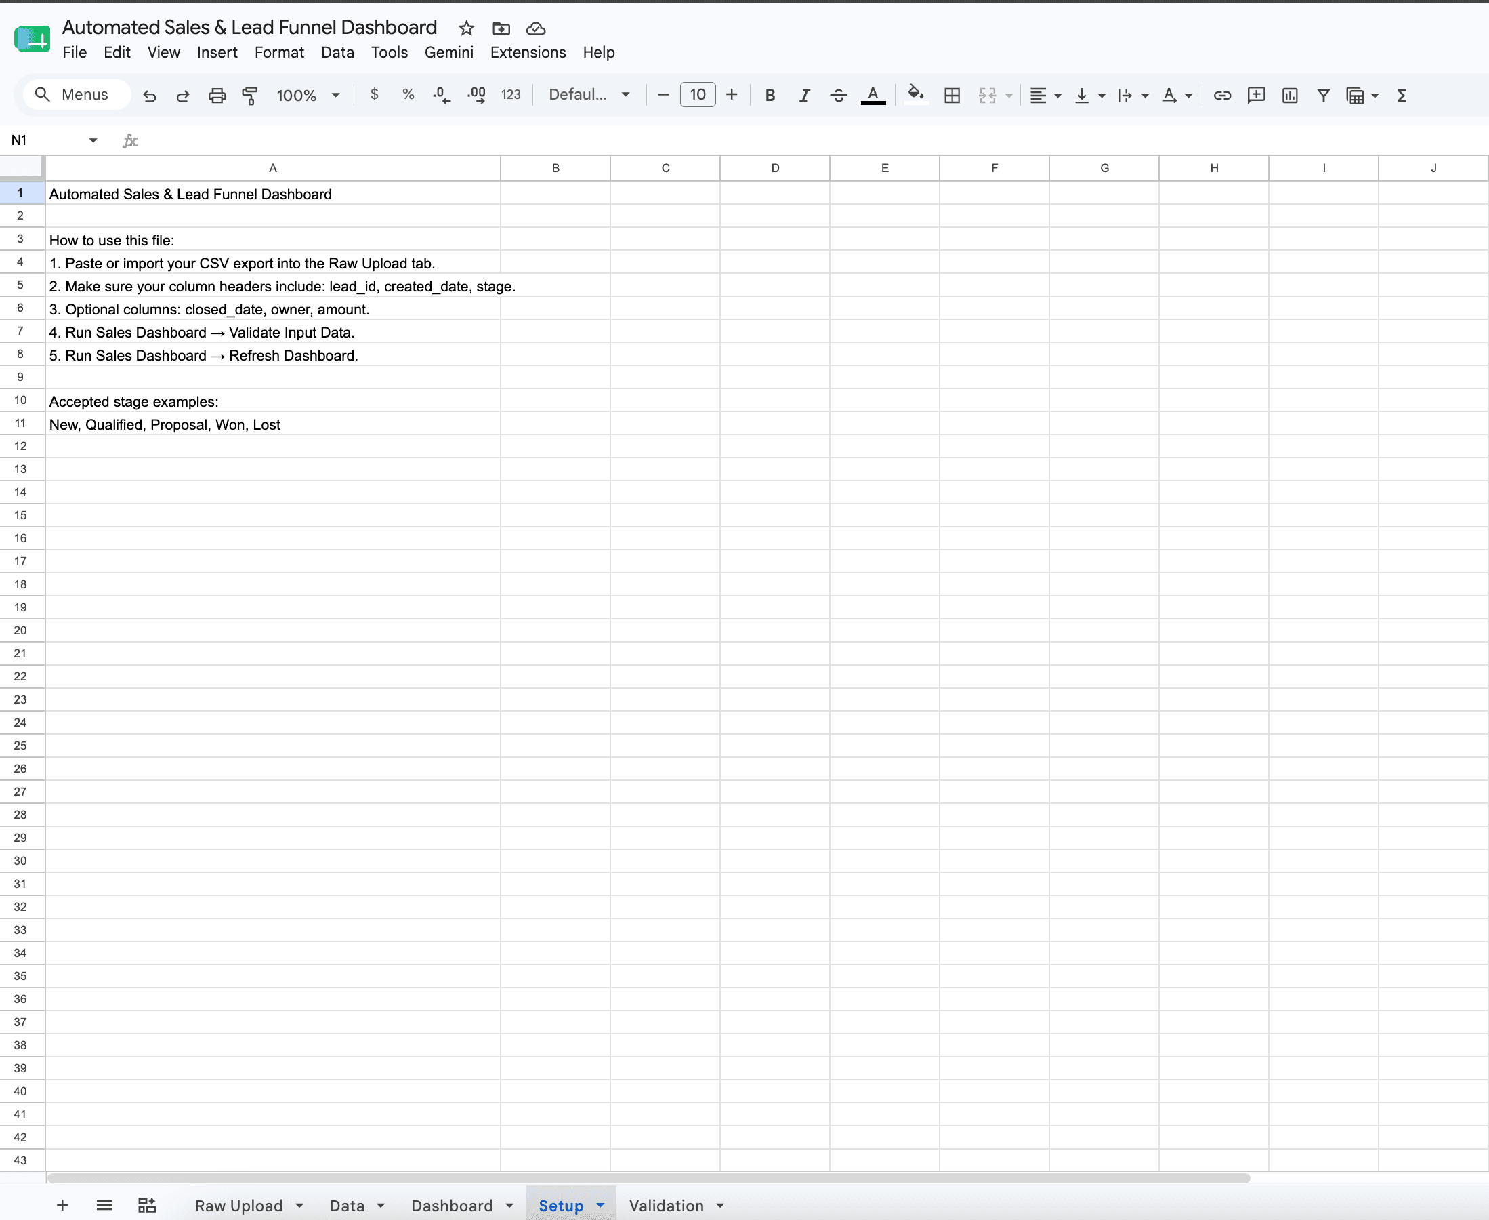Image resolution: width=1489 pixels, height=1220 pixels.
Task: Open the font family dropdown
Action: (x=589, y=94)
